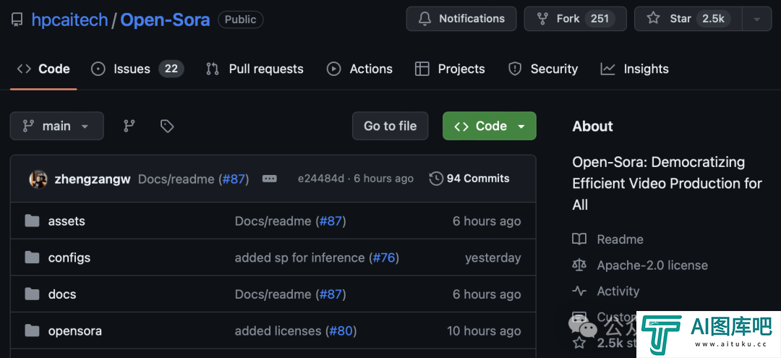781x358 pixels.
Task: Click '10 hours ago' in opensora row
Action: click(484, 331)
